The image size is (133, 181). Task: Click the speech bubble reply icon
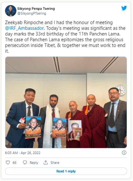(25, 163)
